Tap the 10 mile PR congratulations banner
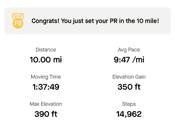This screenshot has height=131, width=175. (87, 21)
